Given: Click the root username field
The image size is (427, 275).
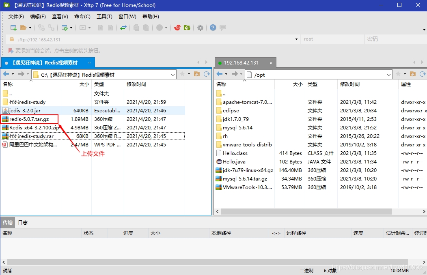Looking at the screenshot, I should (x=332, y=39).
